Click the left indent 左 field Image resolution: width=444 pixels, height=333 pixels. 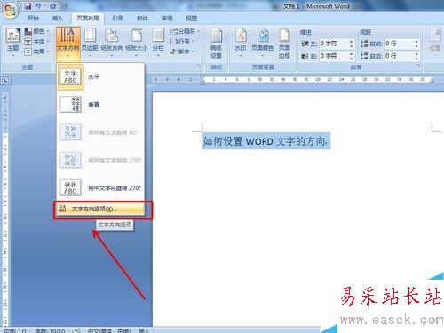click(333, 44)
